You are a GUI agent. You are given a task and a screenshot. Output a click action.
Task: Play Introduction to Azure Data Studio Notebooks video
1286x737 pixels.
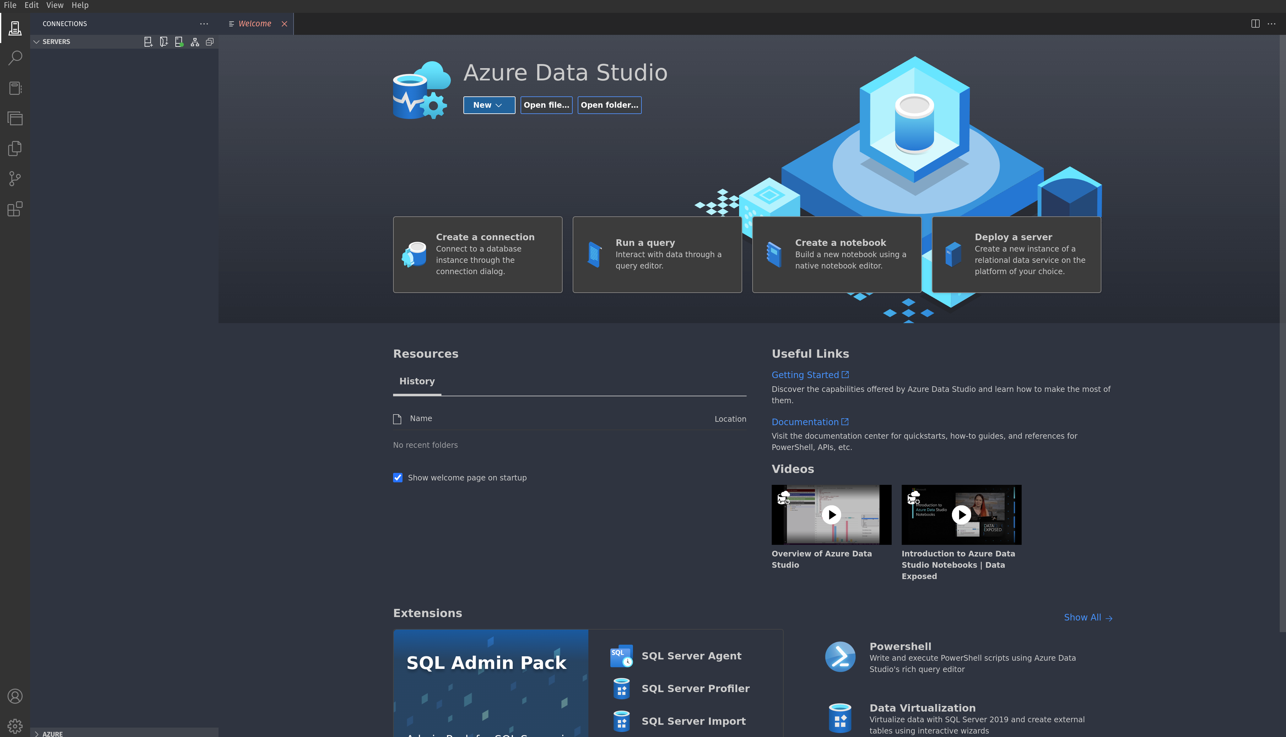(x=962, y=515)
